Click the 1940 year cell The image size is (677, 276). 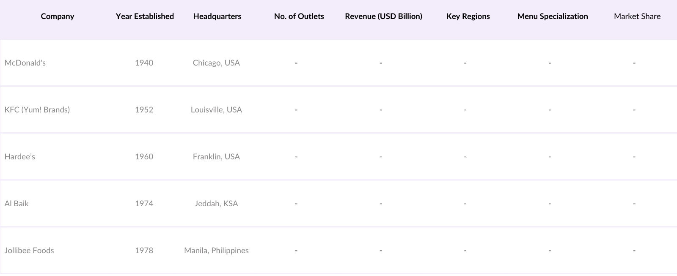(144, 63)
